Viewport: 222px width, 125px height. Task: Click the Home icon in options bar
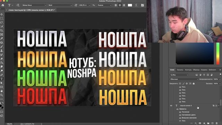(x=3, y=5)
